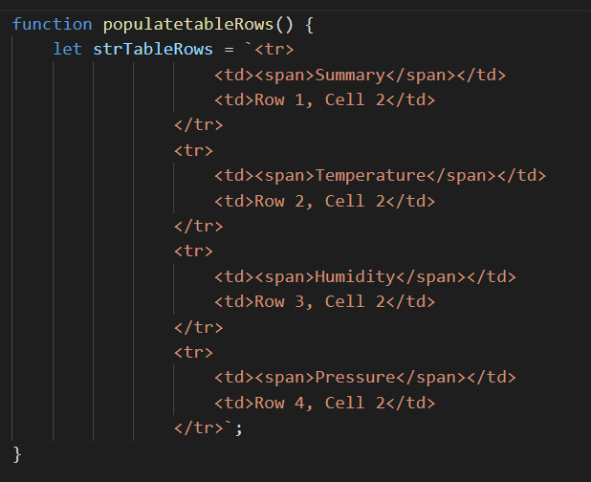Viewport: 591px width, 482px height.
Task: Click the function keyword
Action: [x=53, y=23]
